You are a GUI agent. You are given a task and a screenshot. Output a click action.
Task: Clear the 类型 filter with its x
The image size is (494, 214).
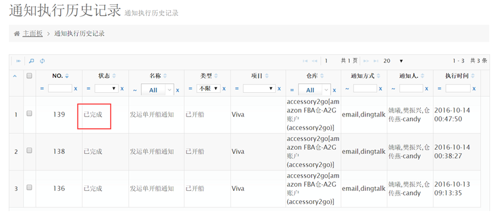point(224,89)
